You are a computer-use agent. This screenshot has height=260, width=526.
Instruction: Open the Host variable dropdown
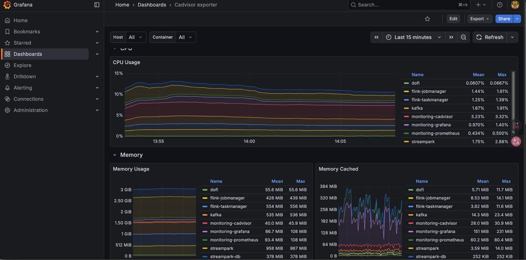click(x=136, y=37)
